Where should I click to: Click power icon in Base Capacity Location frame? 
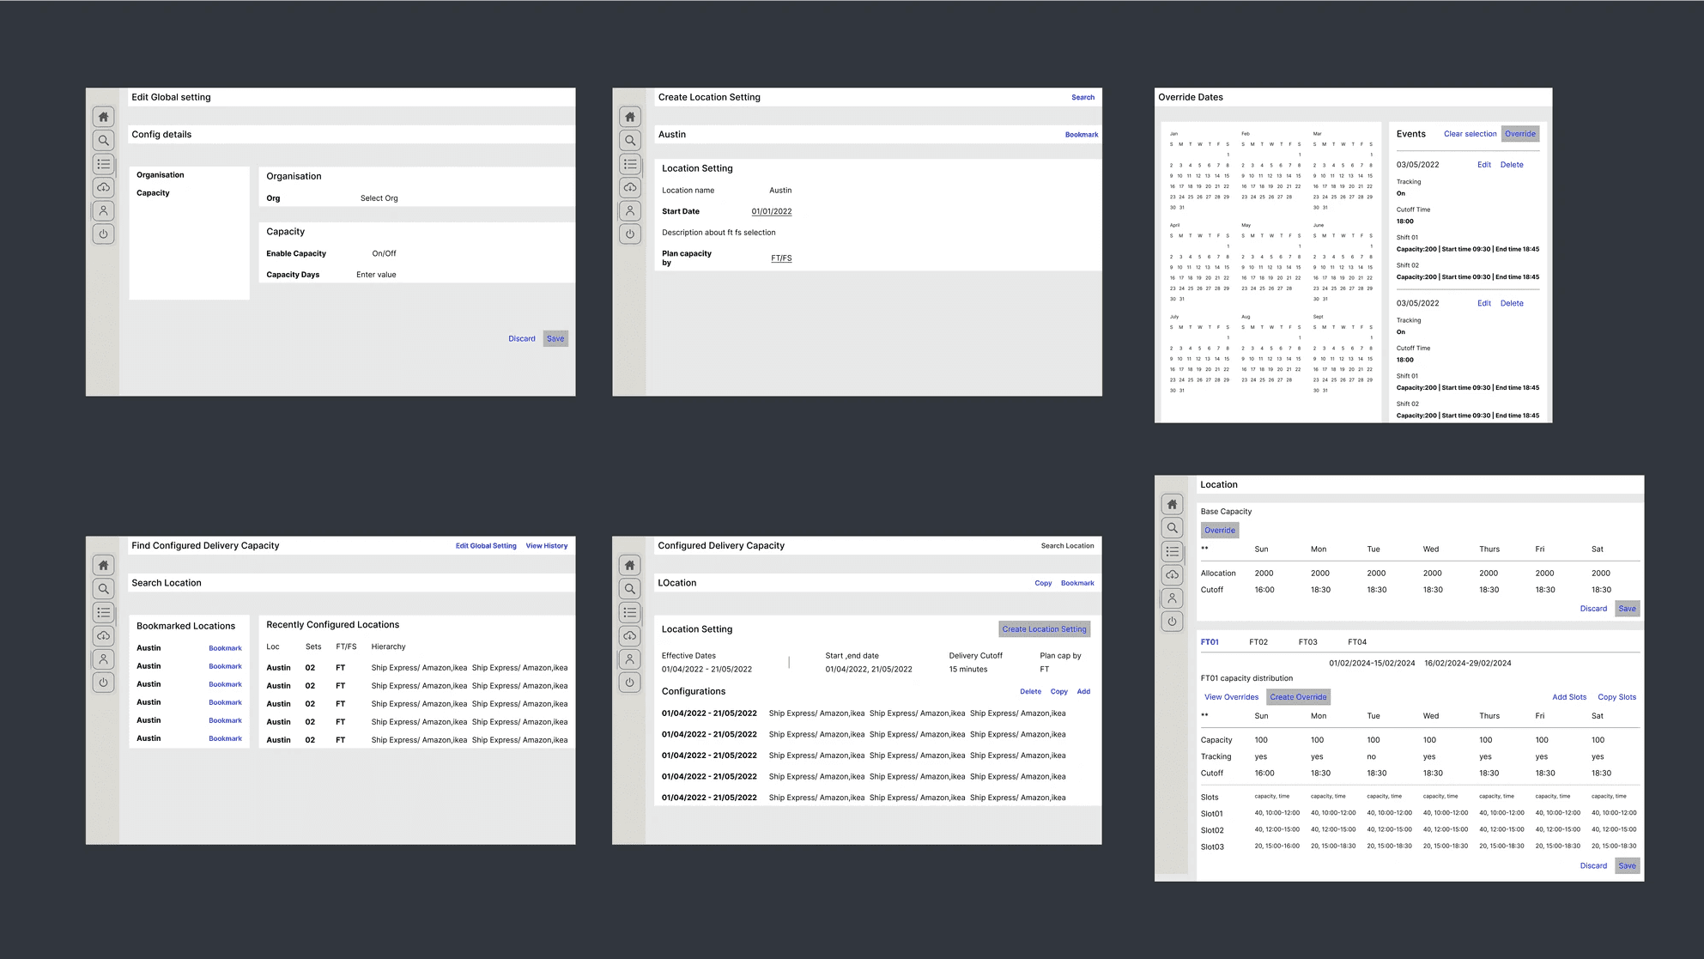pyautogui.click(x=1173, y=622)
